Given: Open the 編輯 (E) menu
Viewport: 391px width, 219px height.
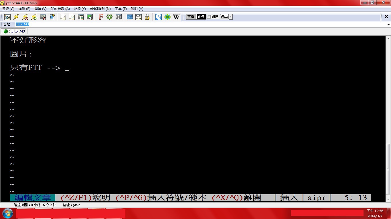Looking at the screenshot, I should (24, 9).
